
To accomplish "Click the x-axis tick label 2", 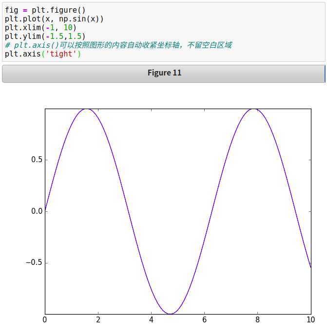I will 98,320.
